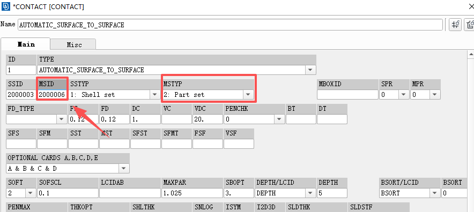The height and width of the screenshot is (212, 474).
Task: Click the empty FSF field
Action: point(208,144)
